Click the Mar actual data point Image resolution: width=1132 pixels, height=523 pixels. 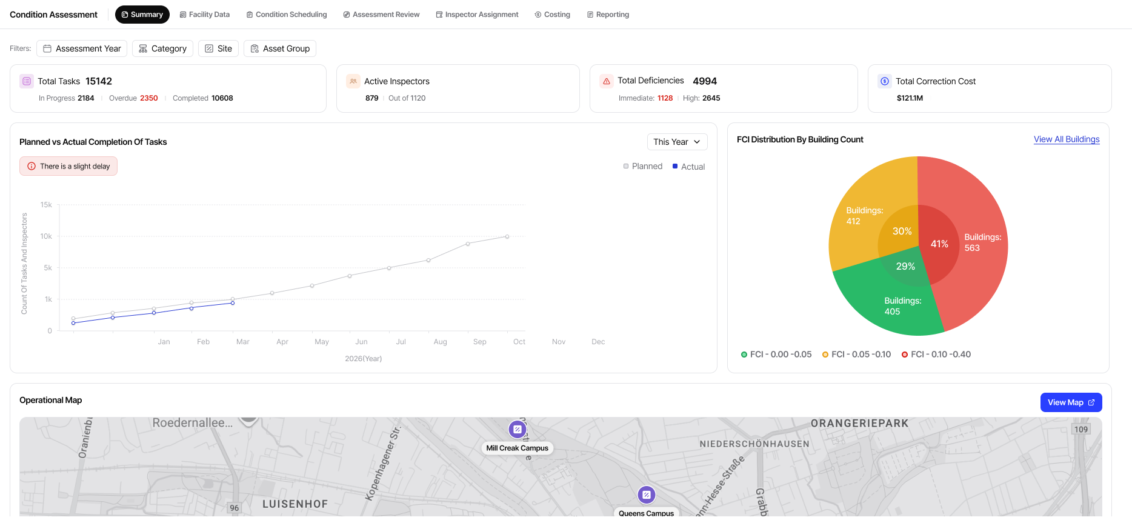[233, 303]
